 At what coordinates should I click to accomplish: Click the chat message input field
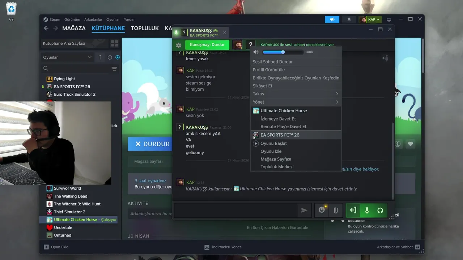point(235,210)
